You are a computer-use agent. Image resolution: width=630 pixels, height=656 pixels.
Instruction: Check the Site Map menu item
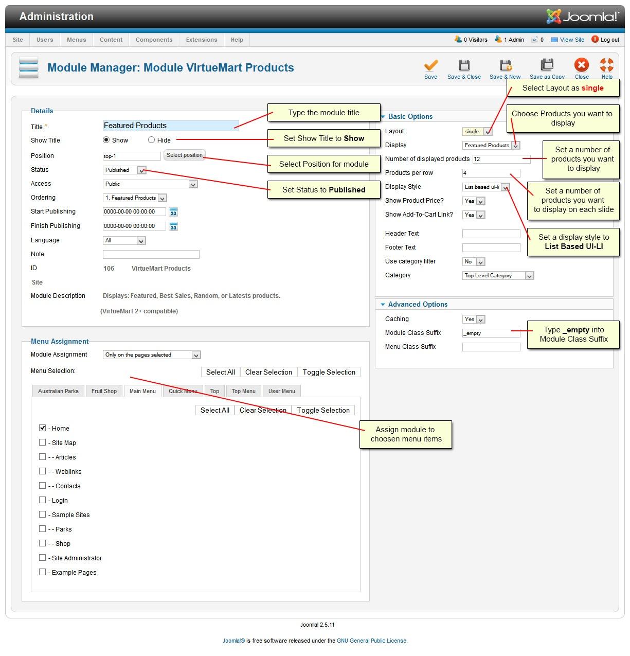(x=43, y=442)
